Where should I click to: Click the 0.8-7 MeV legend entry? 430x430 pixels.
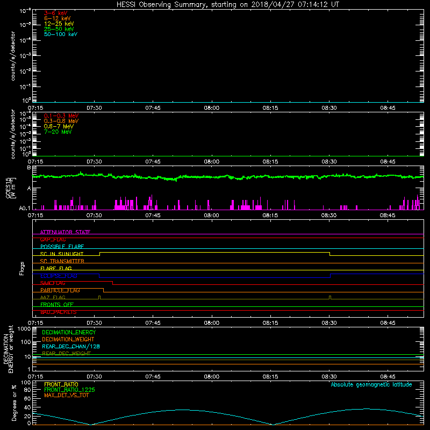(59, 126)
